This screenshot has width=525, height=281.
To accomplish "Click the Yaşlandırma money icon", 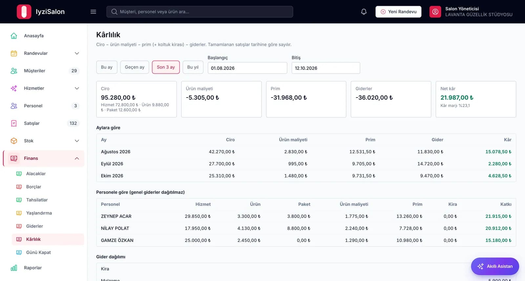I will click(19, 213).
